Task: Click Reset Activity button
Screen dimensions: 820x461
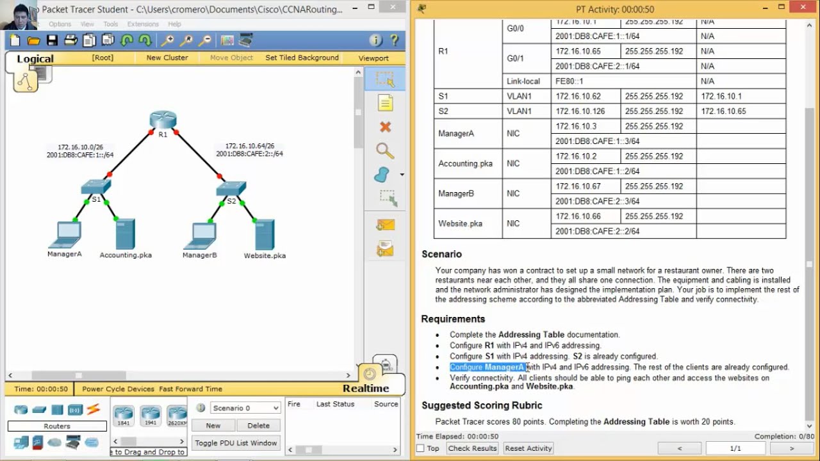Action: pos(529,448)
